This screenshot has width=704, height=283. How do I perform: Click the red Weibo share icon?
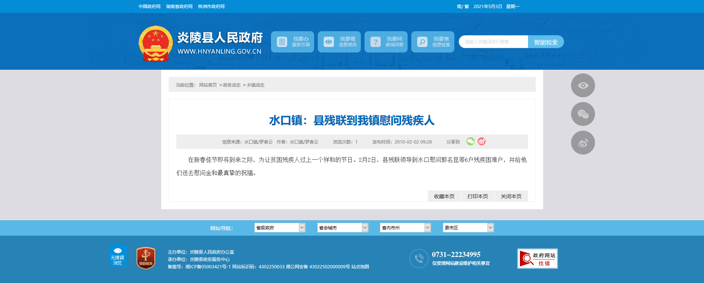click(x=482, y=141)
